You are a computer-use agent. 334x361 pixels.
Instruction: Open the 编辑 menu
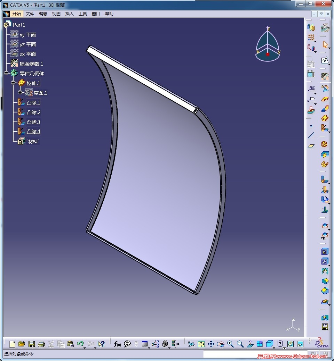(x=43, y=14)
